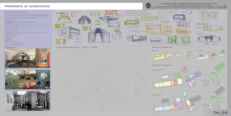Click the Sapienza university seal logo
The height and width of the screenshot is (116, 231).
148,5
